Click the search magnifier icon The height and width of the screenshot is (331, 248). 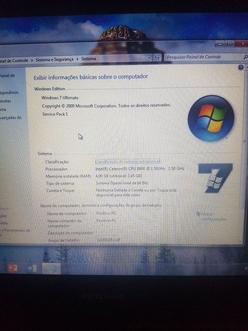coord(245,57)
